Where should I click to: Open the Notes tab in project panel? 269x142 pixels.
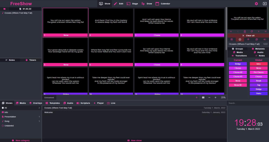point(10,60)
